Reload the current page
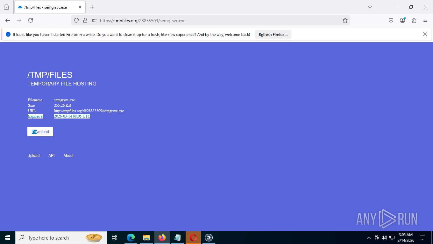433x244 pixels. (31, 20)
